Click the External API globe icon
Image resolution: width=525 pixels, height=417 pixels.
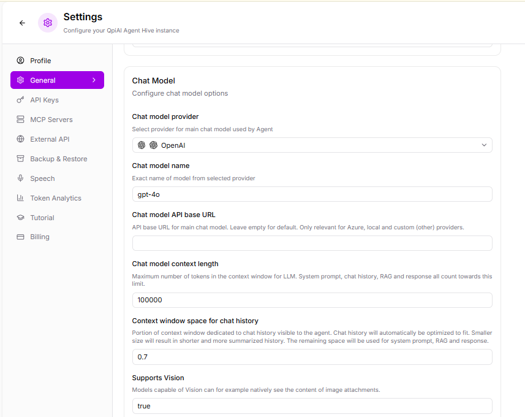point(20,139)
